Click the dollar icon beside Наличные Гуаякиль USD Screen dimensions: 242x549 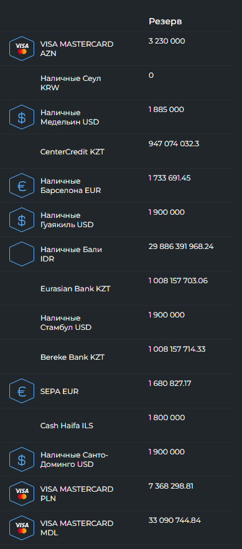(22, 220)
